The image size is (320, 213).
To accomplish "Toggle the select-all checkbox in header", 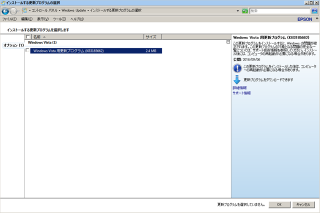I will pyautogui.click(x=28, y=36).
